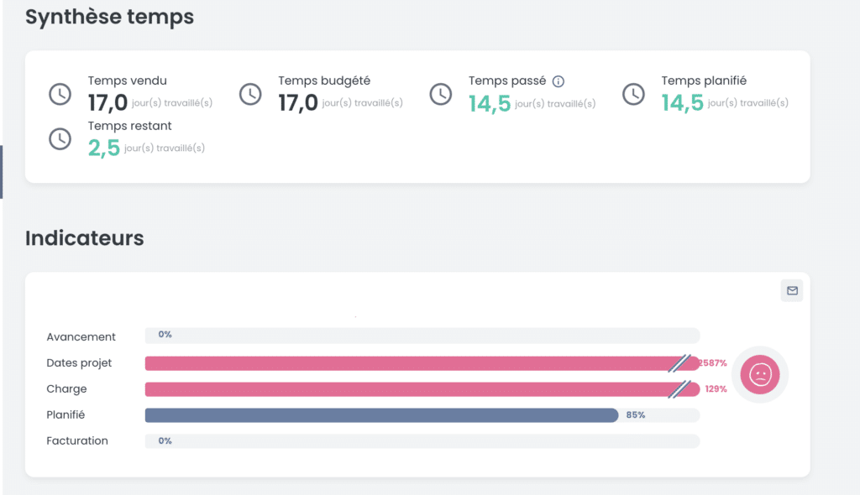Select the Temps restant 2,5 value
The height and width of the screenshot is (495, 860).
tap(103, 148)
